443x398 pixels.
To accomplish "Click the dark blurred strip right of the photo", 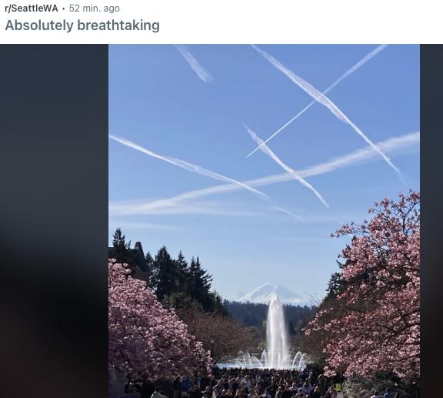I will [431, 221].
